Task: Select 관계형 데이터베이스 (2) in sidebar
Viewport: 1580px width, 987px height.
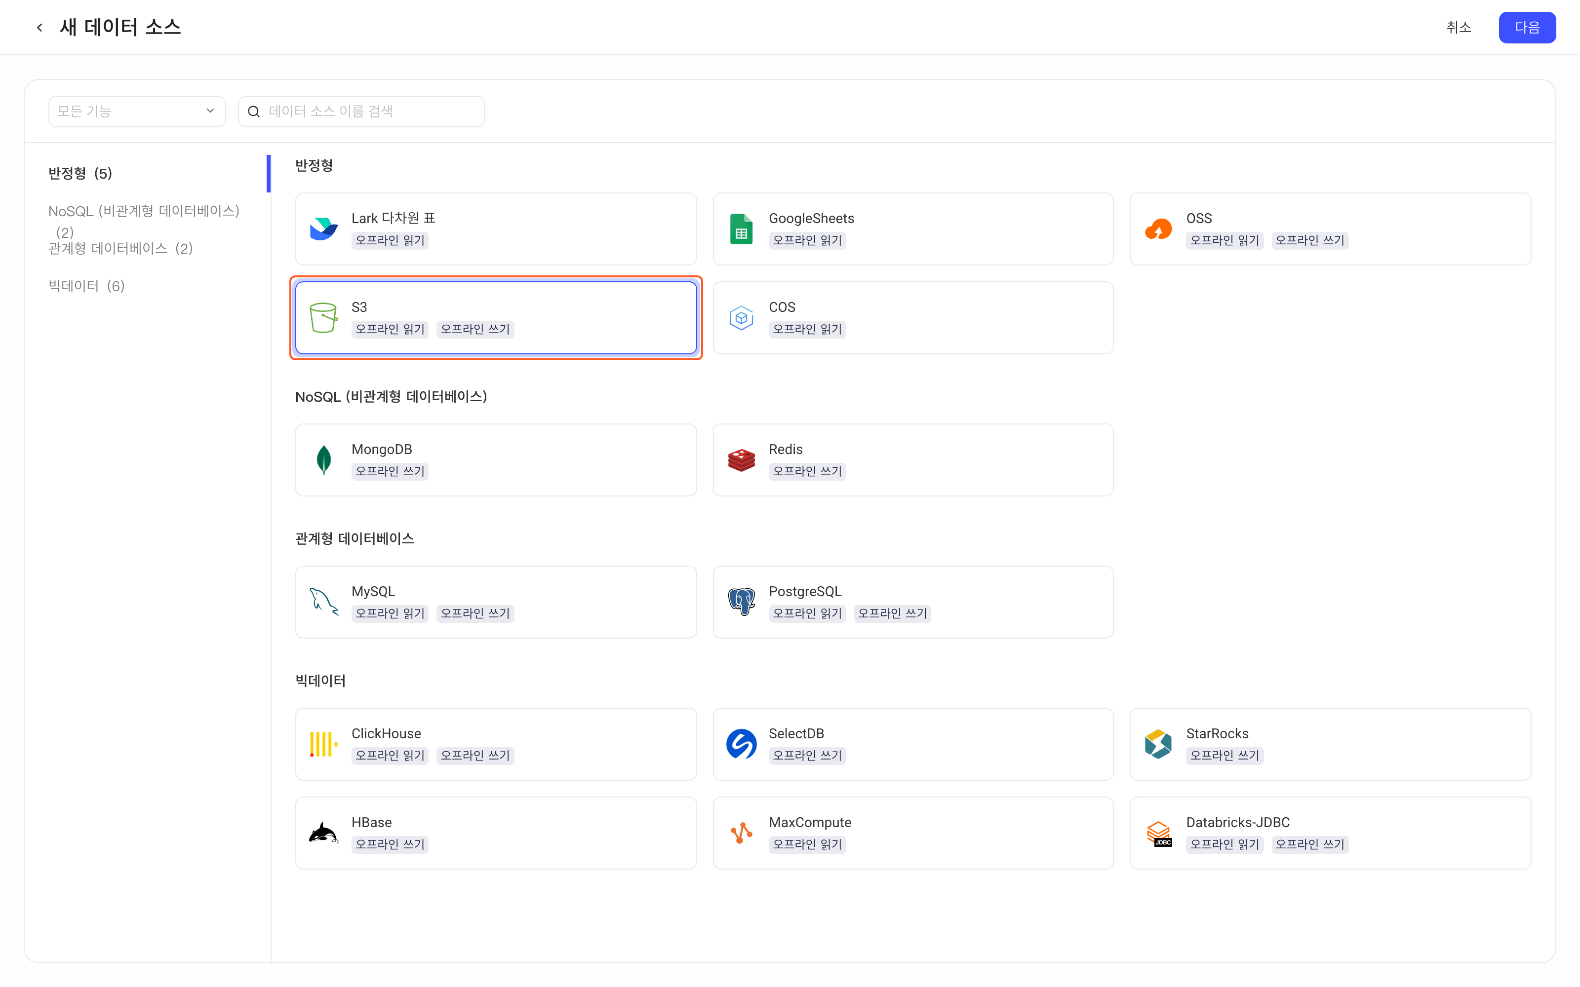Action: click(x=121, y=249)
